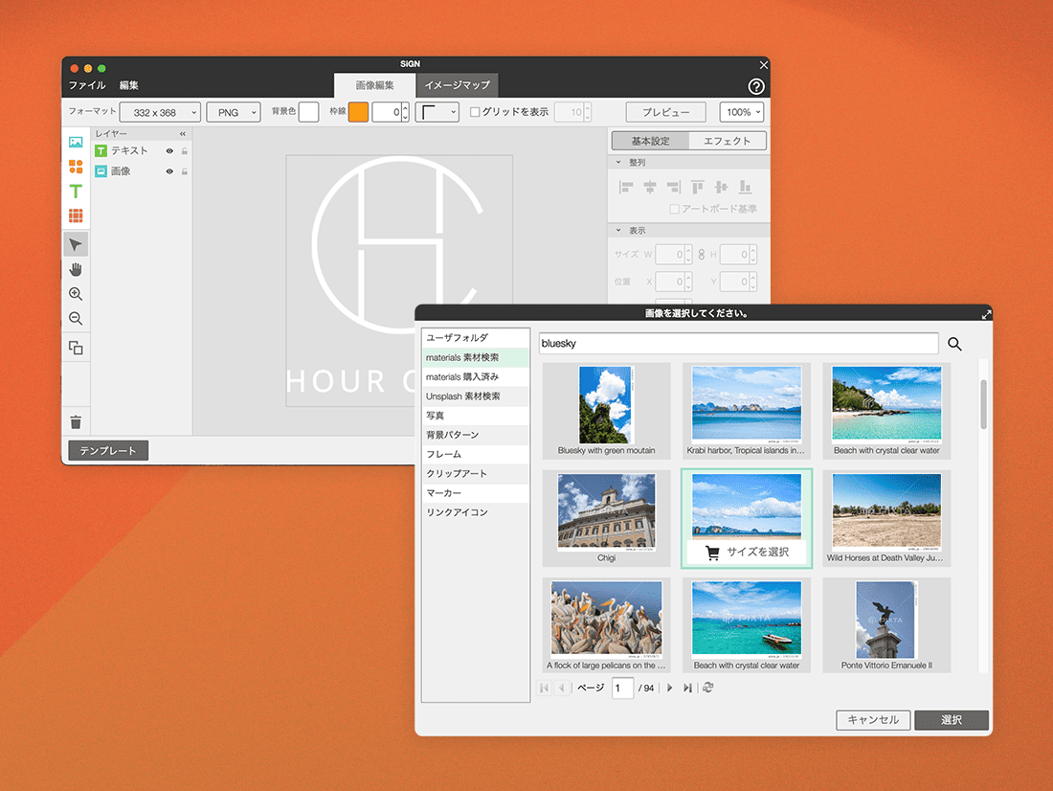Collapse the 整列 section
This screenshot has width=1053, height=791.
[x=618, y=162]
